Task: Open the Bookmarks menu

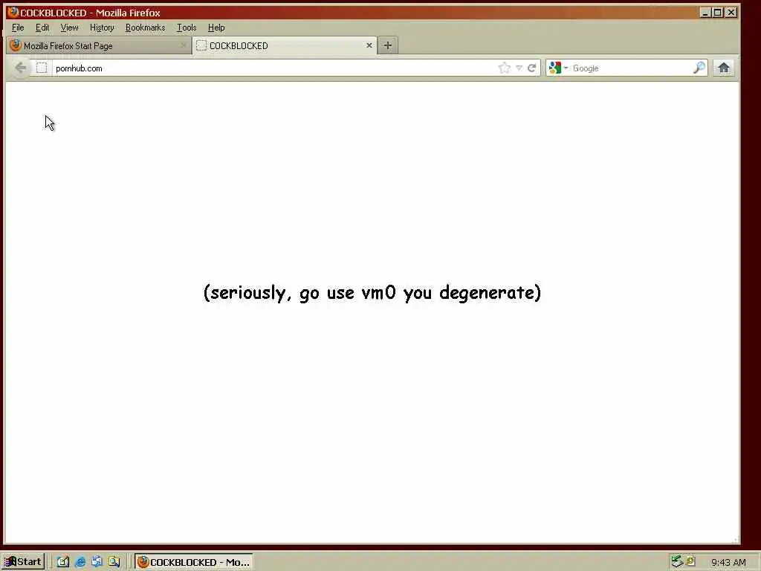Action: click(x=145, y=28)
